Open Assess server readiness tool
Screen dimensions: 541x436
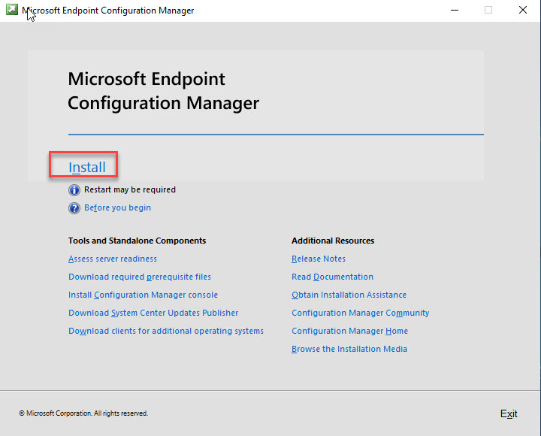113,259
